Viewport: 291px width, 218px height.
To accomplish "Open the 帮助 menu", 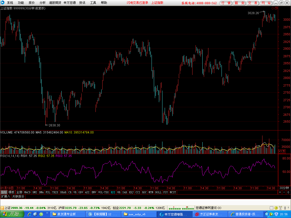I will click(104, 3).
